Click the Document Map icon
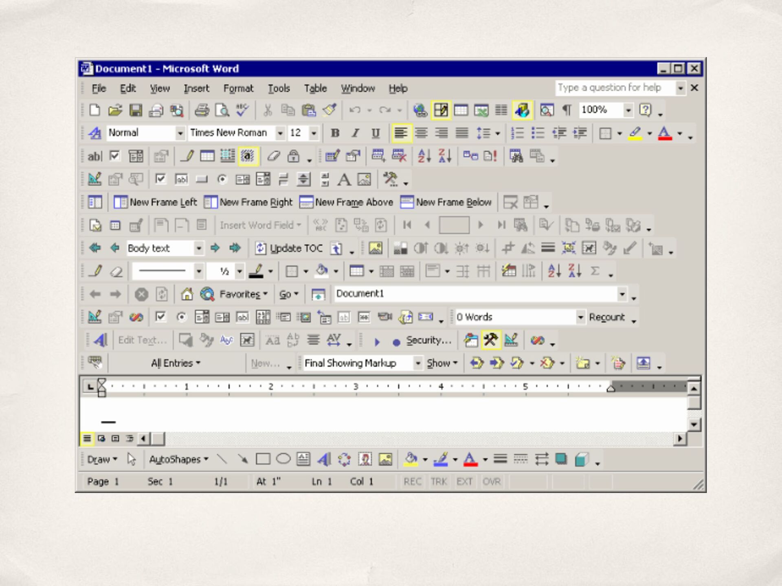 point(546,110)
